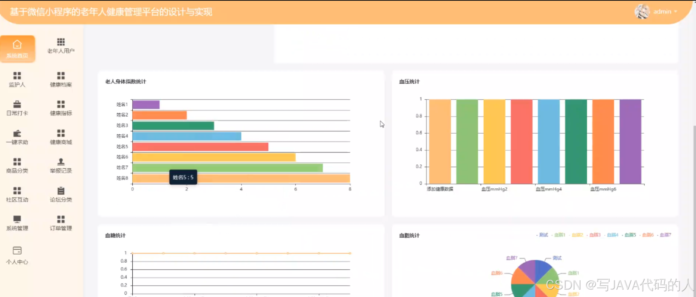Click the 老人身体指数统计 chart title
Viewport: 696px width, 297px height.
click(x=126, y=82)
